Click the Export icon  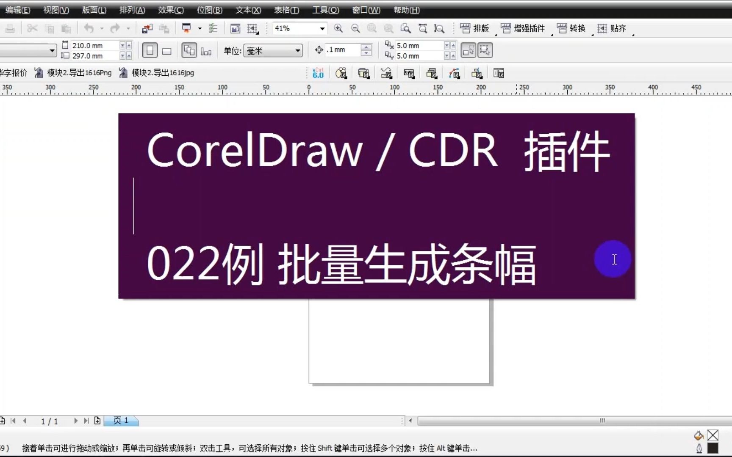[x=164, y=28]
